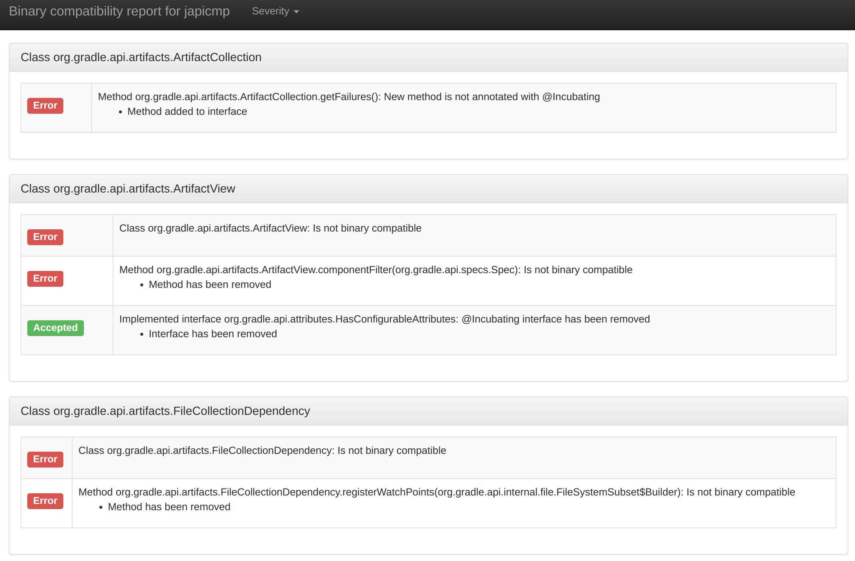Click 'Method has been removed' under componentFilter
Viewport: 855px width, 561px height.
click(x=210, y=284)
